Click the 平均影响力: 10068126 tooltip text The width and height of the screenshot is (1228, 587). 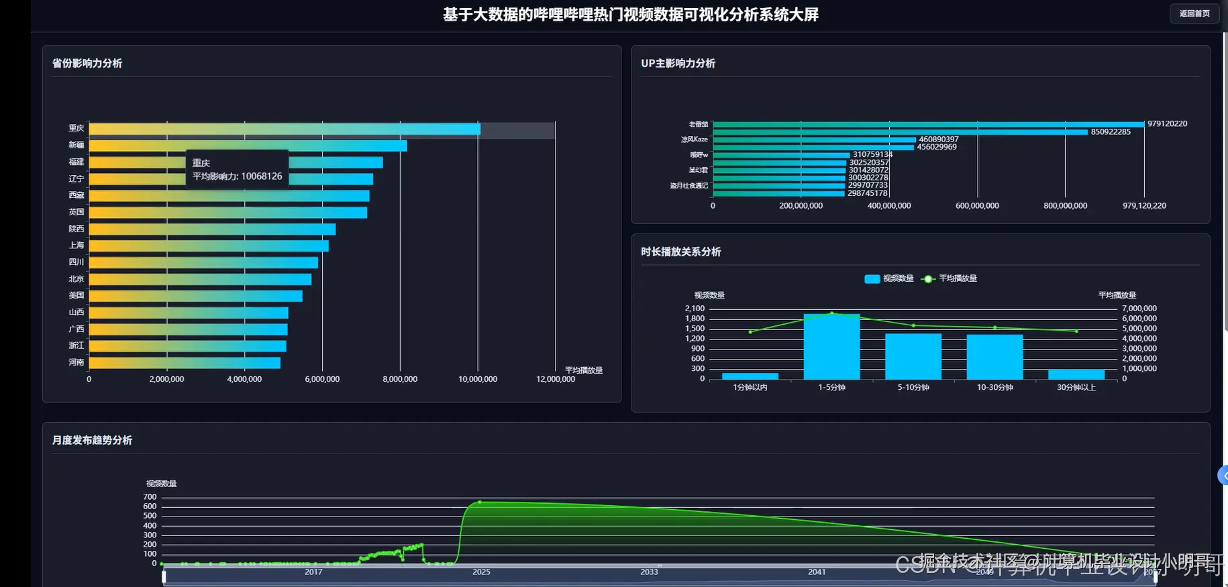click(x=237, y=176)
